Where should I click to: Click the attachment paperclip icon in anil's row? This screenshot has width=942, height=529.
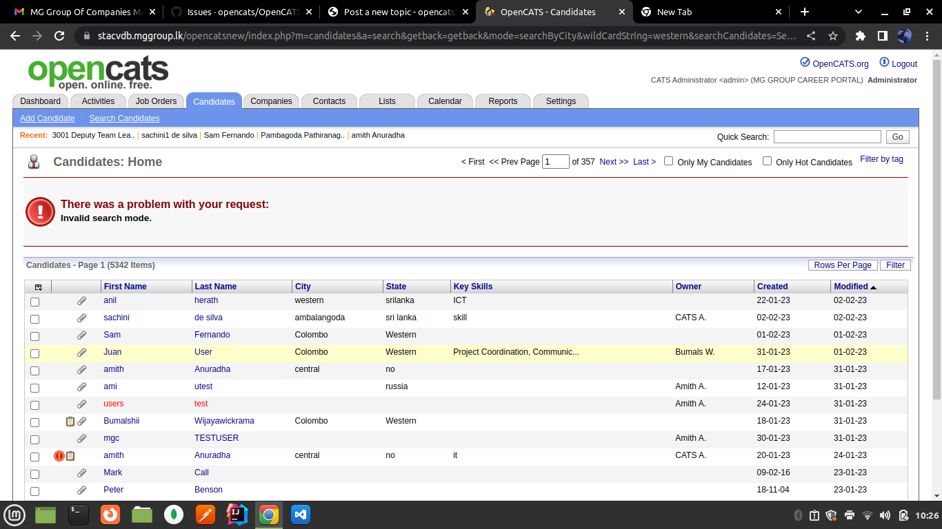click(x=81, y=301)
